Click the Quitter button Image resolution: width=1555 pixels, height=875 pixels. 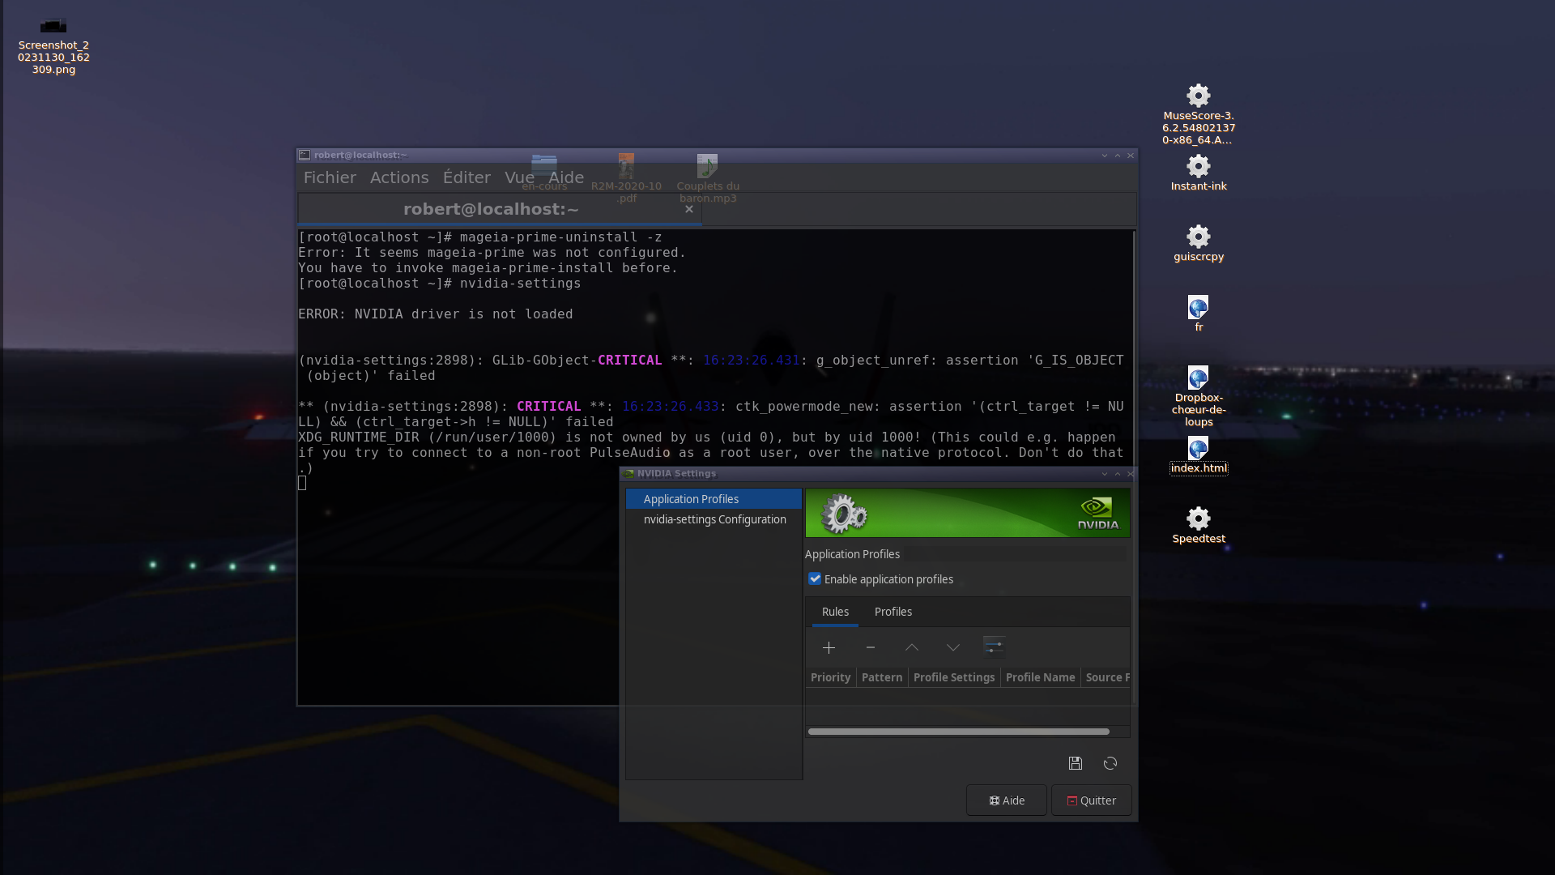click(x=1091, y=800)
